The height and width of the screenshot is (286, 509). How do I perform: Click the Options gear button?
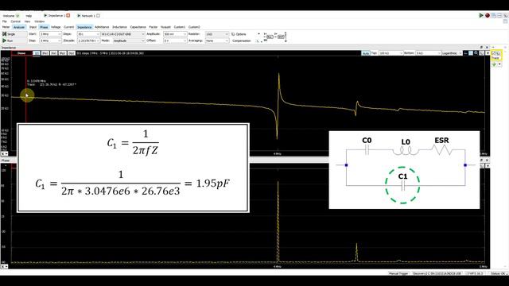[239, 34]
